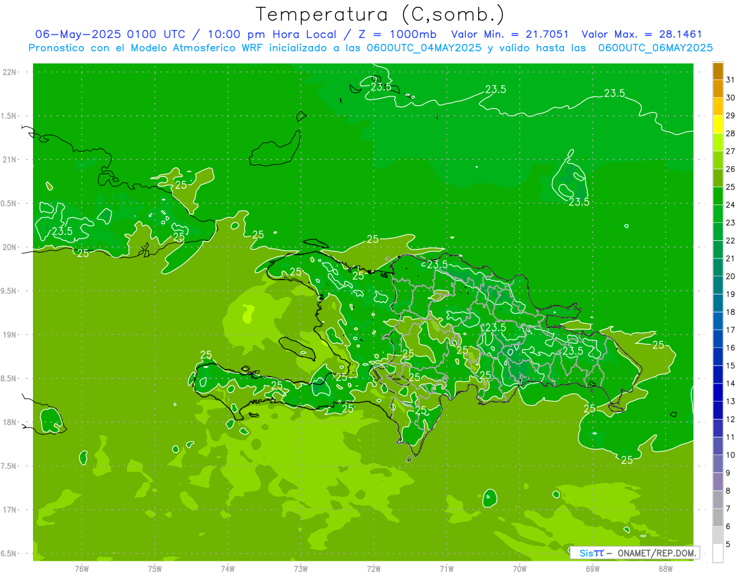Pick the blue legend swatch between 15 and 16
747x577 pixels.
(718, 357)
